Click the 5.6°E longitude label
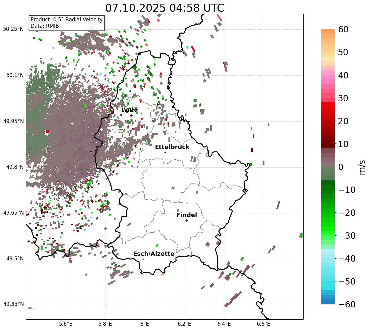The width and height of the screenshot is (369, 330). click(66, 324)
